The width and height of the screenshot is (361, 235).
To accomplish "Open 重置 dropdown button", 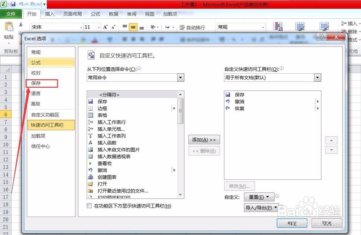I will click(x=259, y=197).
